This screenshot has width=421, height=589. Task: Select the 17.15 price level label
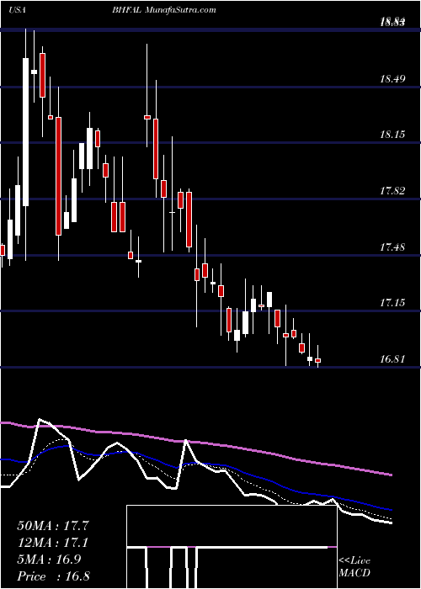[392, 303]
